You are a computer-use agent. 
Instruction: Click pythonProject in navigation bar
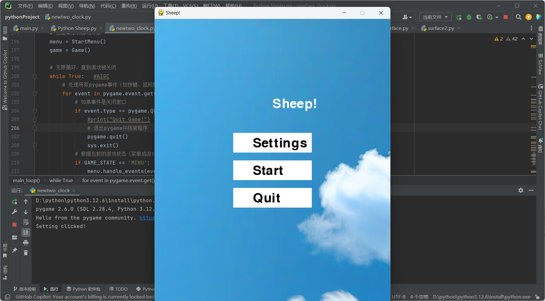[22, 17]
